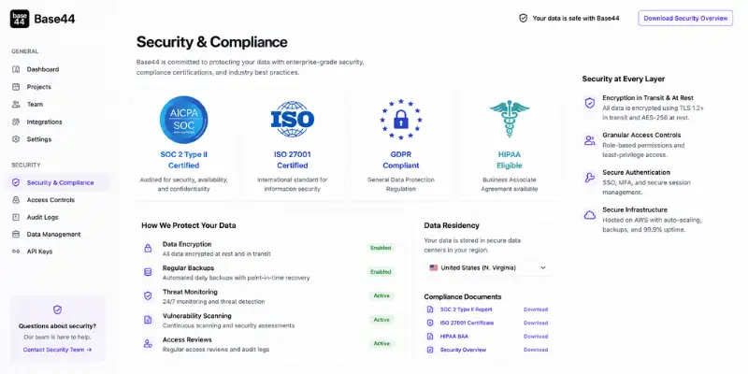Screen dimensions: 748x374
Task: Click the Encryption in Transit shield icon
Action: click(x=590, y=103)
